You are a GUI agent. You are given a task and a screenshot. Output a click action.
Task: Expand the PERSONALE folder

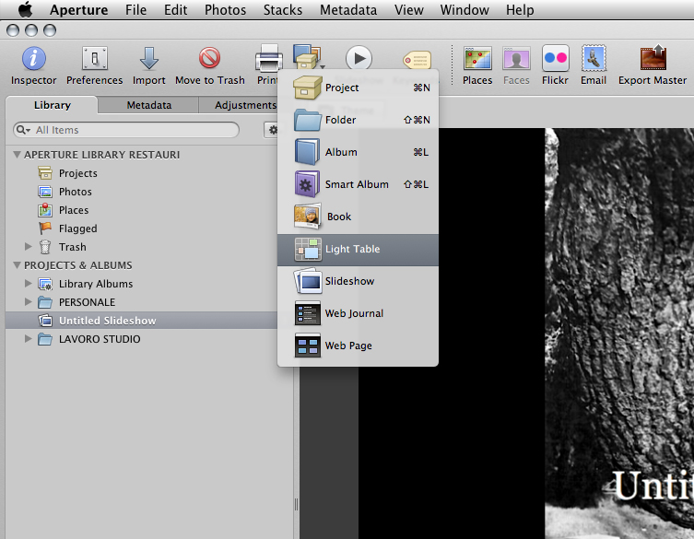tap(29, 302)
